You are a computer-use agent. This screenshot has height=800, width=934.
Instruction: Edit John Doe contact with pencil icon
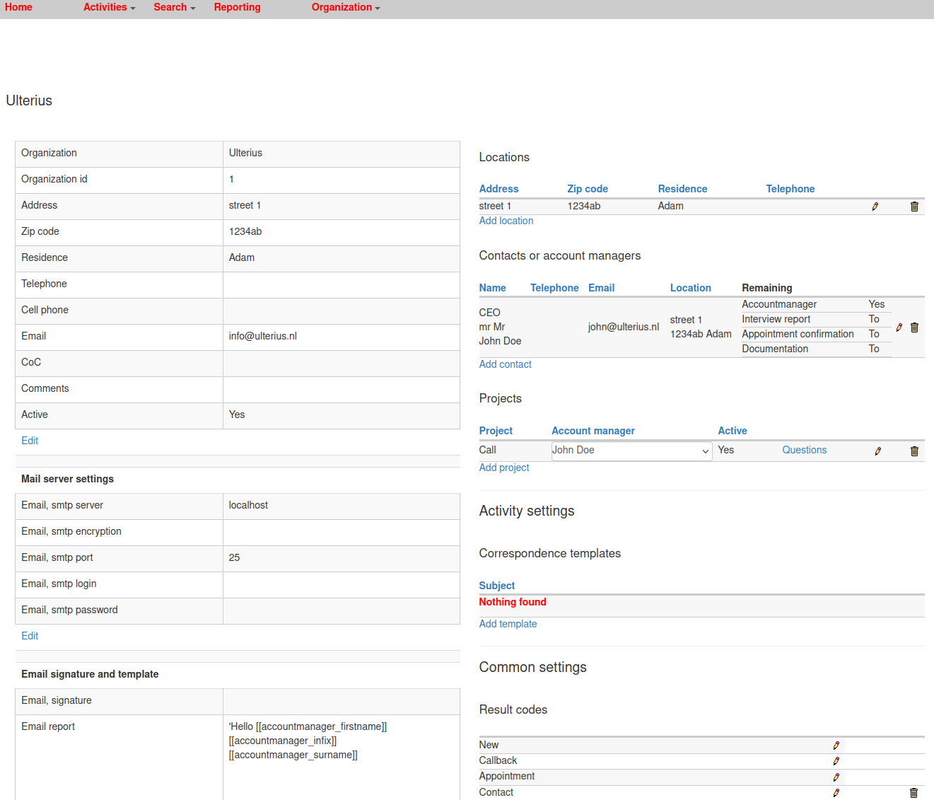[x=899, y=327]
